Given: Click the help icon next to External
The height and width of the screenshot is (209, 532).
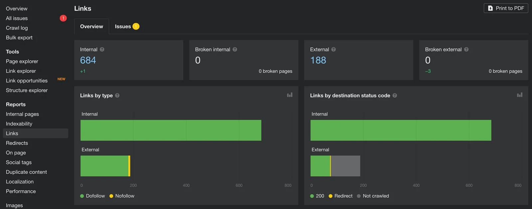Looking at the screenshot, I should 333,49.
